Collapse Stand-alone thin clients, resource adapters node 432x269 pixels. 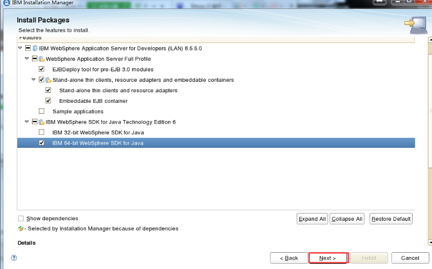(34, 79)
